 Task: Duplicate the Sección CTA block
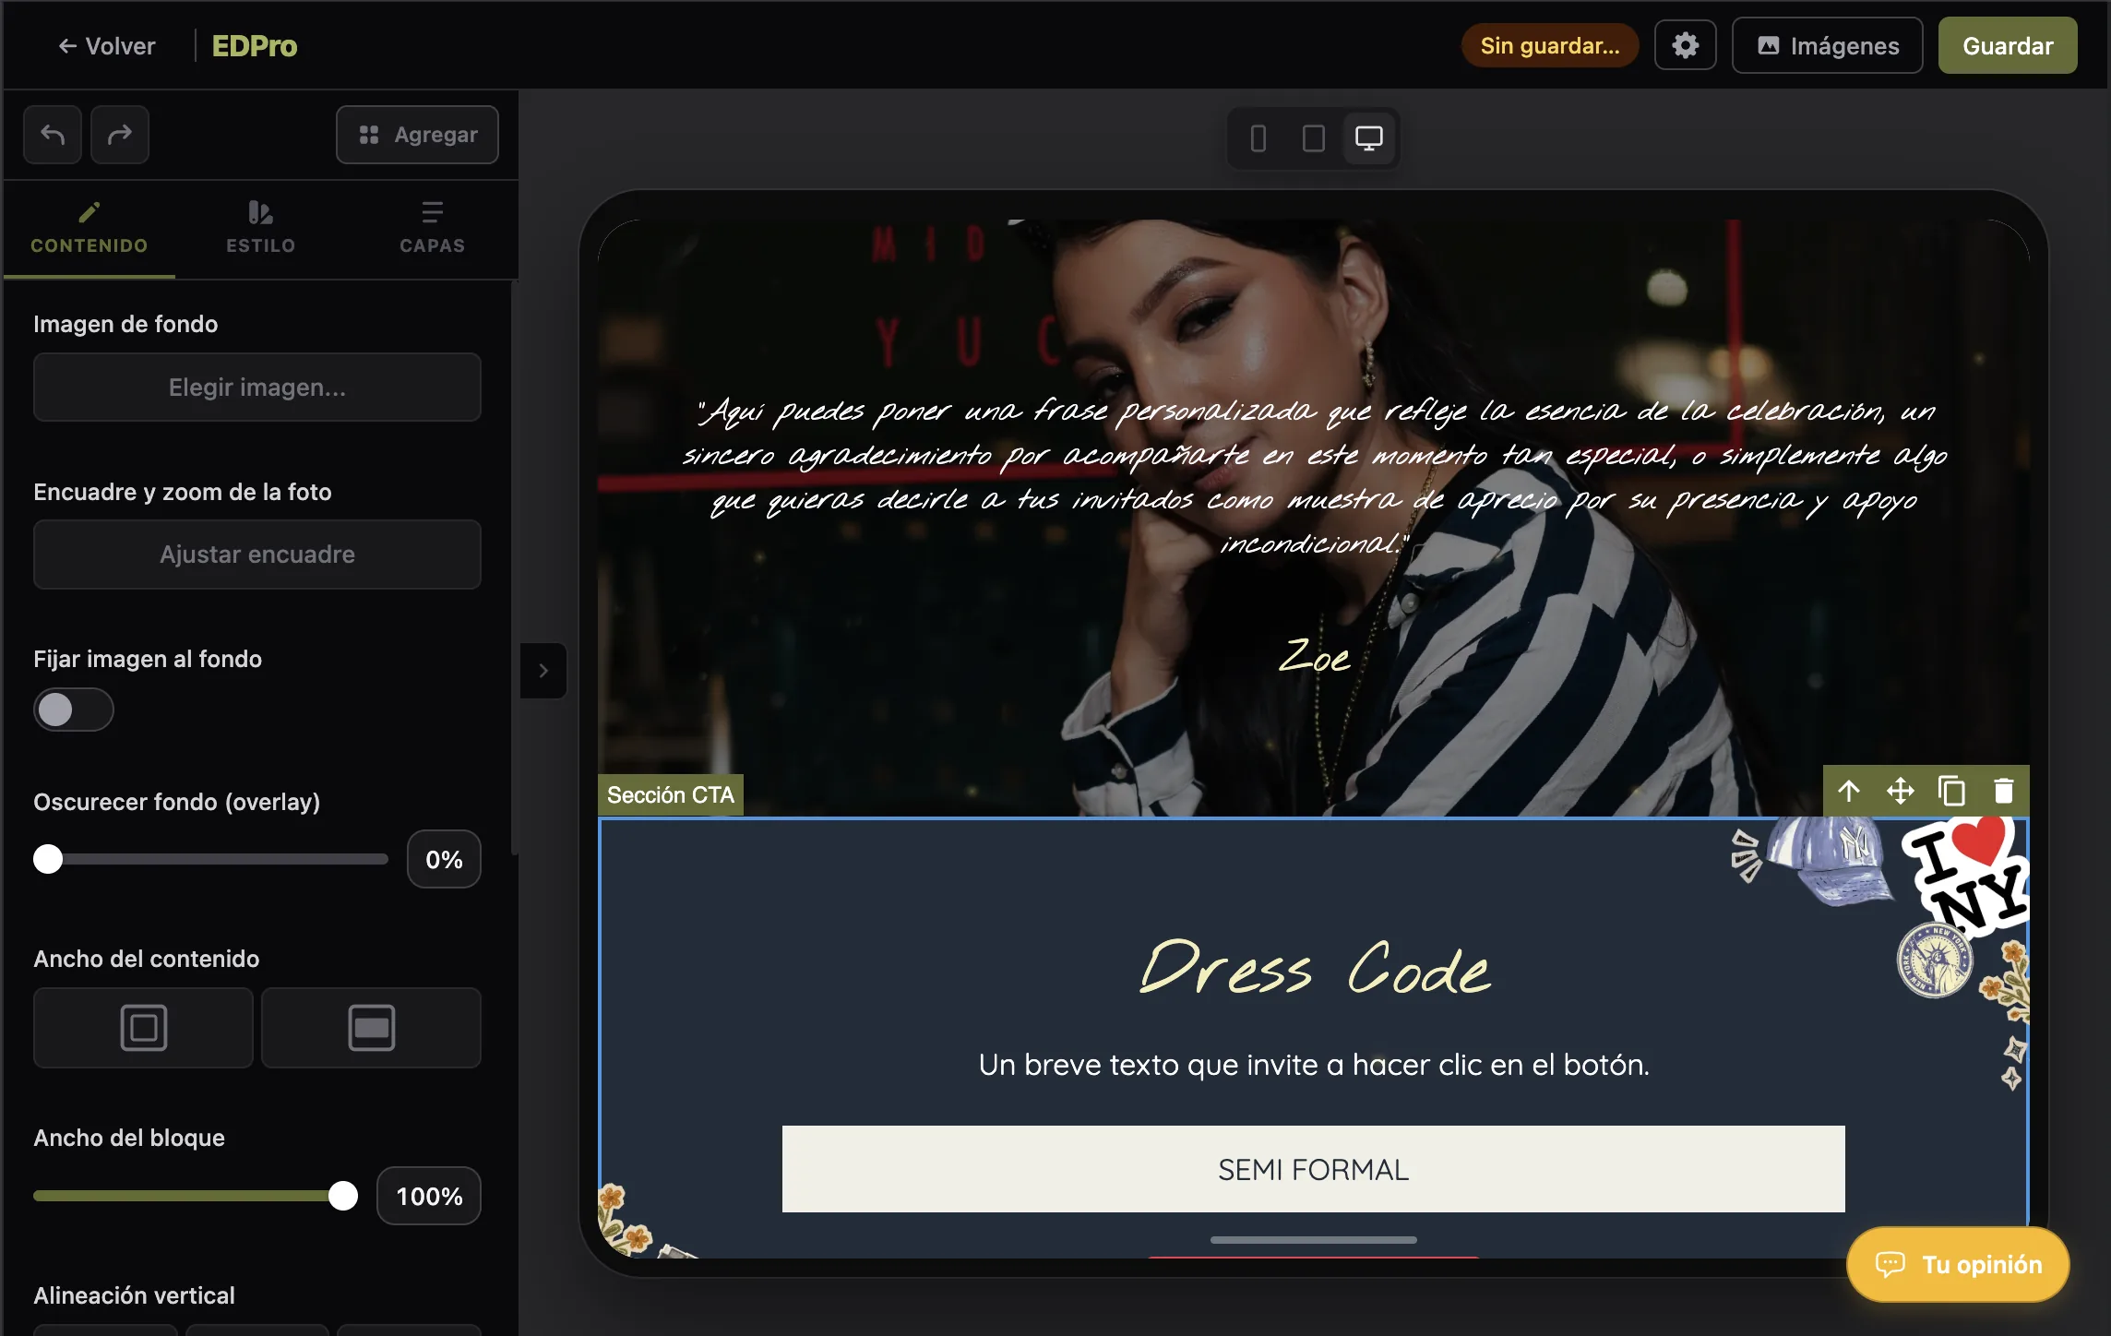[x=1952, y=791]
